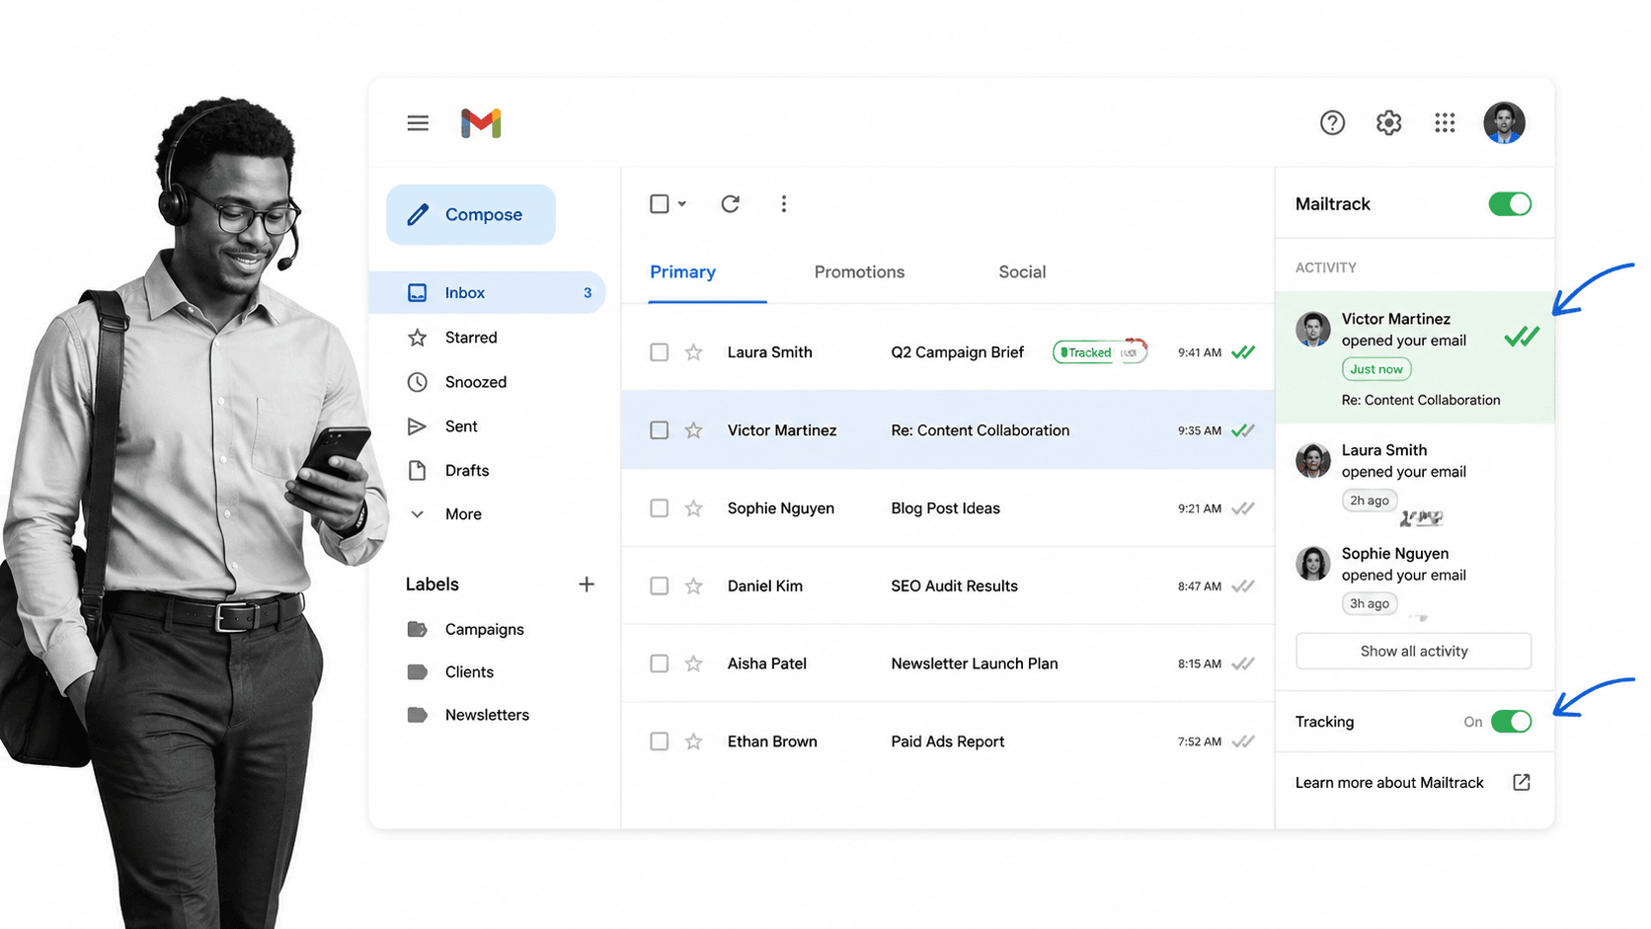Select the Victor Martinez email checkbox
Viewport: 1651px width, 929px height.
(x=660, y=430)
